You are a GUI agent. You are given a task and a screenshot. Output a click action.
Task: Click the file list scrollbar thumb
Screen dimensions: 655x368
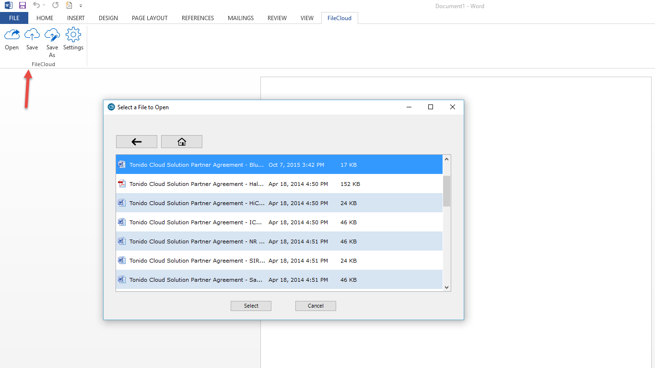coord(447,191)
